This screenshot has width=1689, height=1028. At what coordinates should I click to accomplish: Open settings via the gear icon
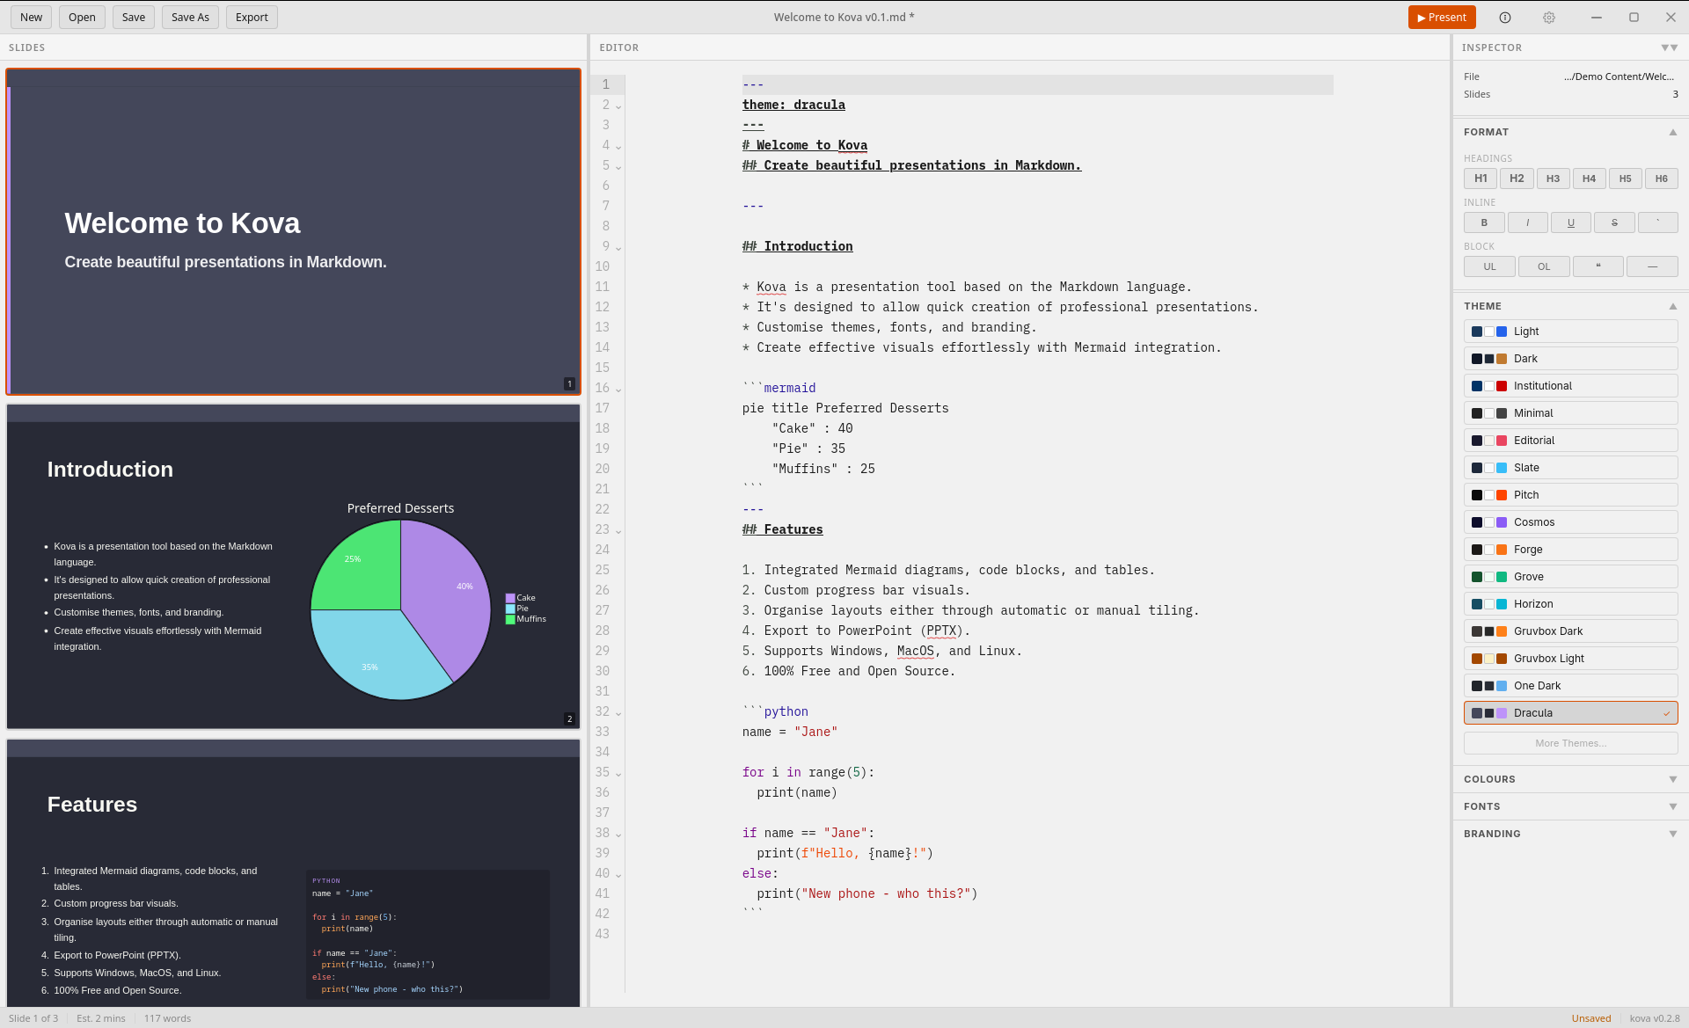tap(1549, 18)
